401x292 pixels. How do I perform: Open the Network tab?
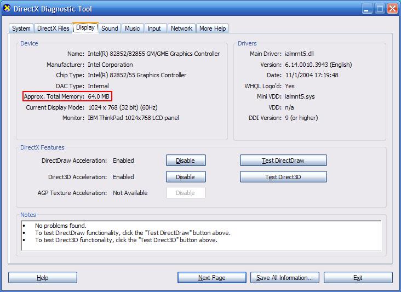(181, 28)
